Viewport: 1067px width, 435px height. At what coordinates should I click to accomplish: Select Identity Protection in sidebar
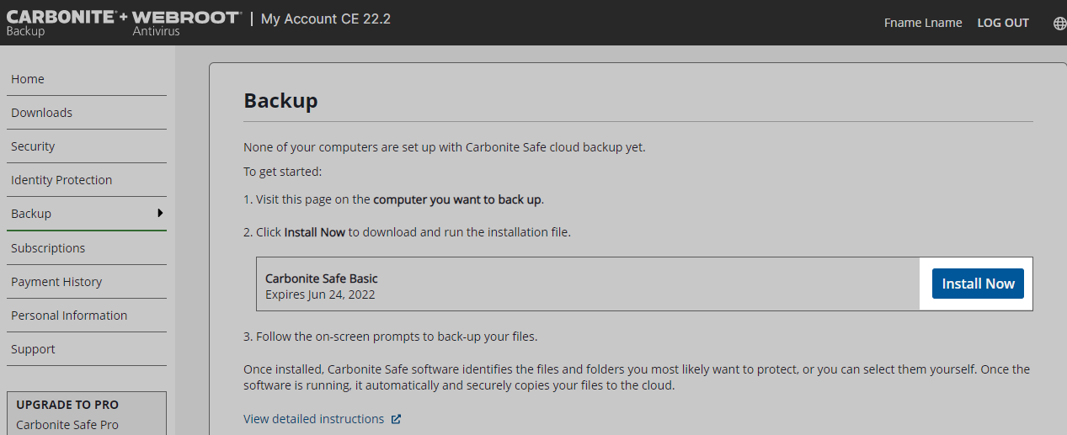click(x=61, y=180)
